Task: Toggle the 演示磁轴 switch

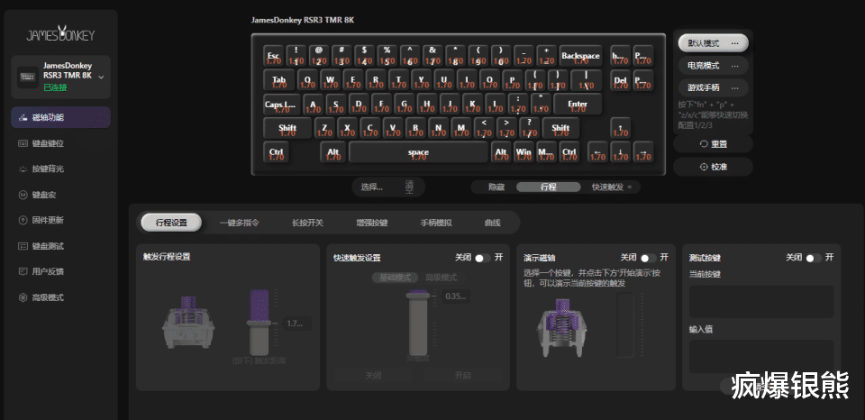Action: (648, 258)
